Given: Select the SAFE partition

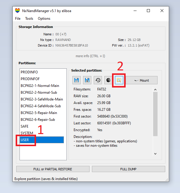Looking at the screenshot, I should coord(42,126).
